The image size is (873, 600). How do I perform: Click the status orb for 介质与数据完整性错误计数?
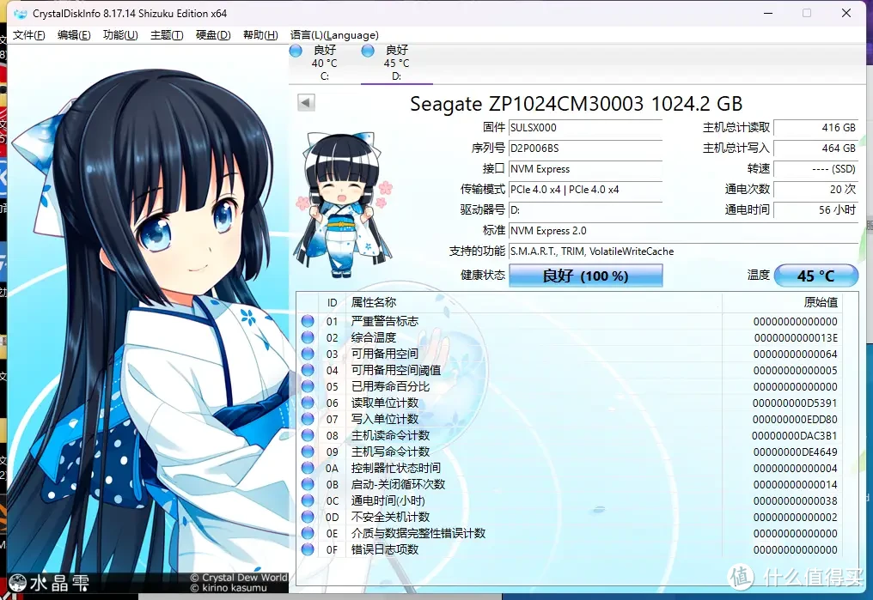(x=308, y=533)
